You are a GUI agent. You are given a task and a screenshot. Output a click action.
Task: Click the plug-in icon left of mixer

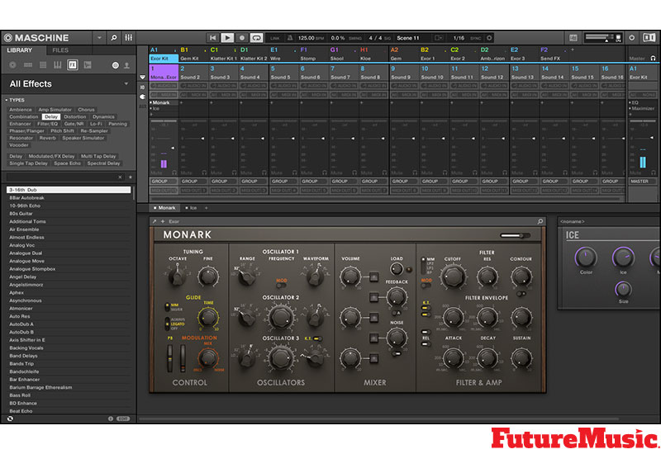[x=142, y=97]
